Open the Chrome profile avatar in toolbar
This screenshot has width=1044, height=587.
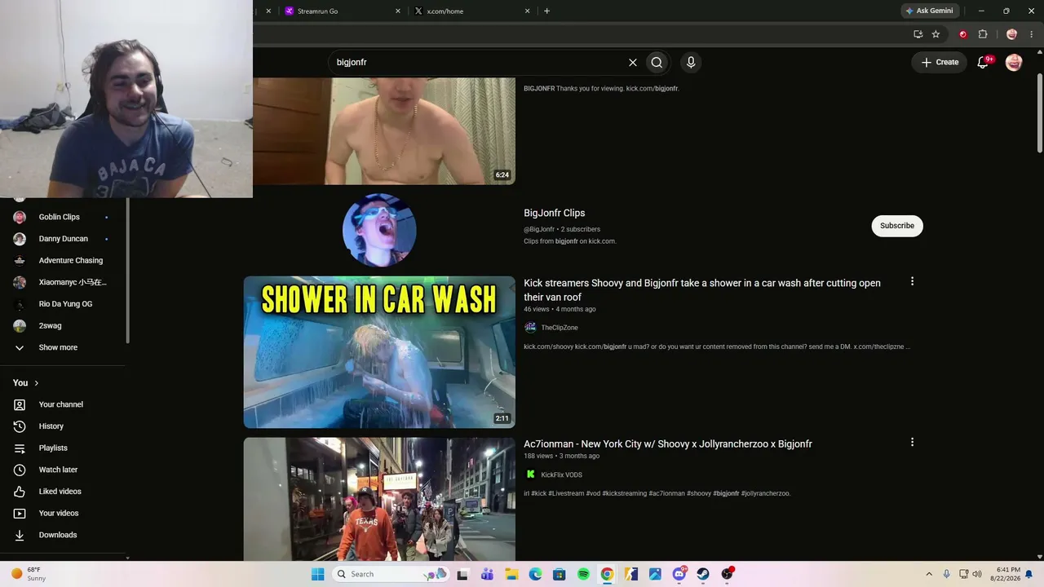1012,34
